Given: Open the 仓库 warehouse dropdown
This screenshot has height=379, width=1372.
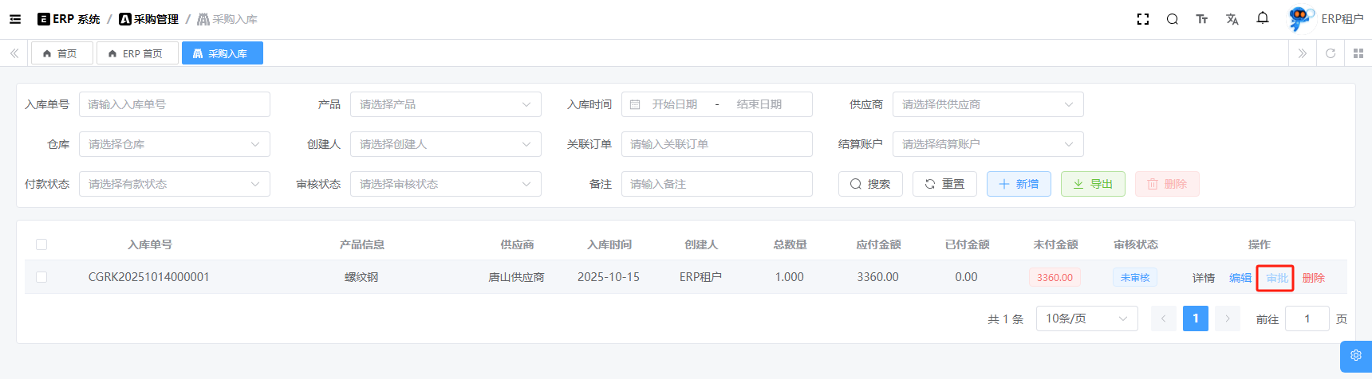Looking at the screenshot, I should (x=174, y=144).
